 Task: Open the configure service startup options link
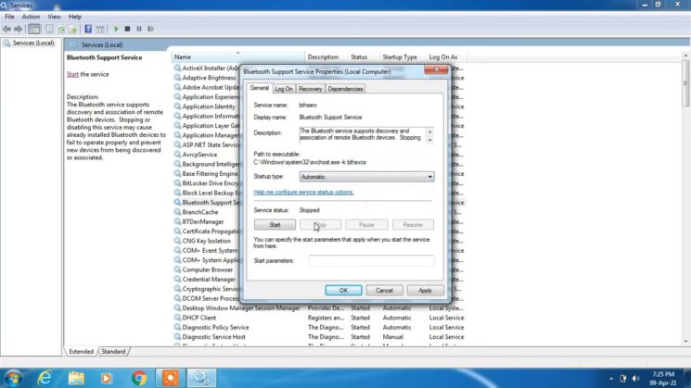[x=303, y=192]
